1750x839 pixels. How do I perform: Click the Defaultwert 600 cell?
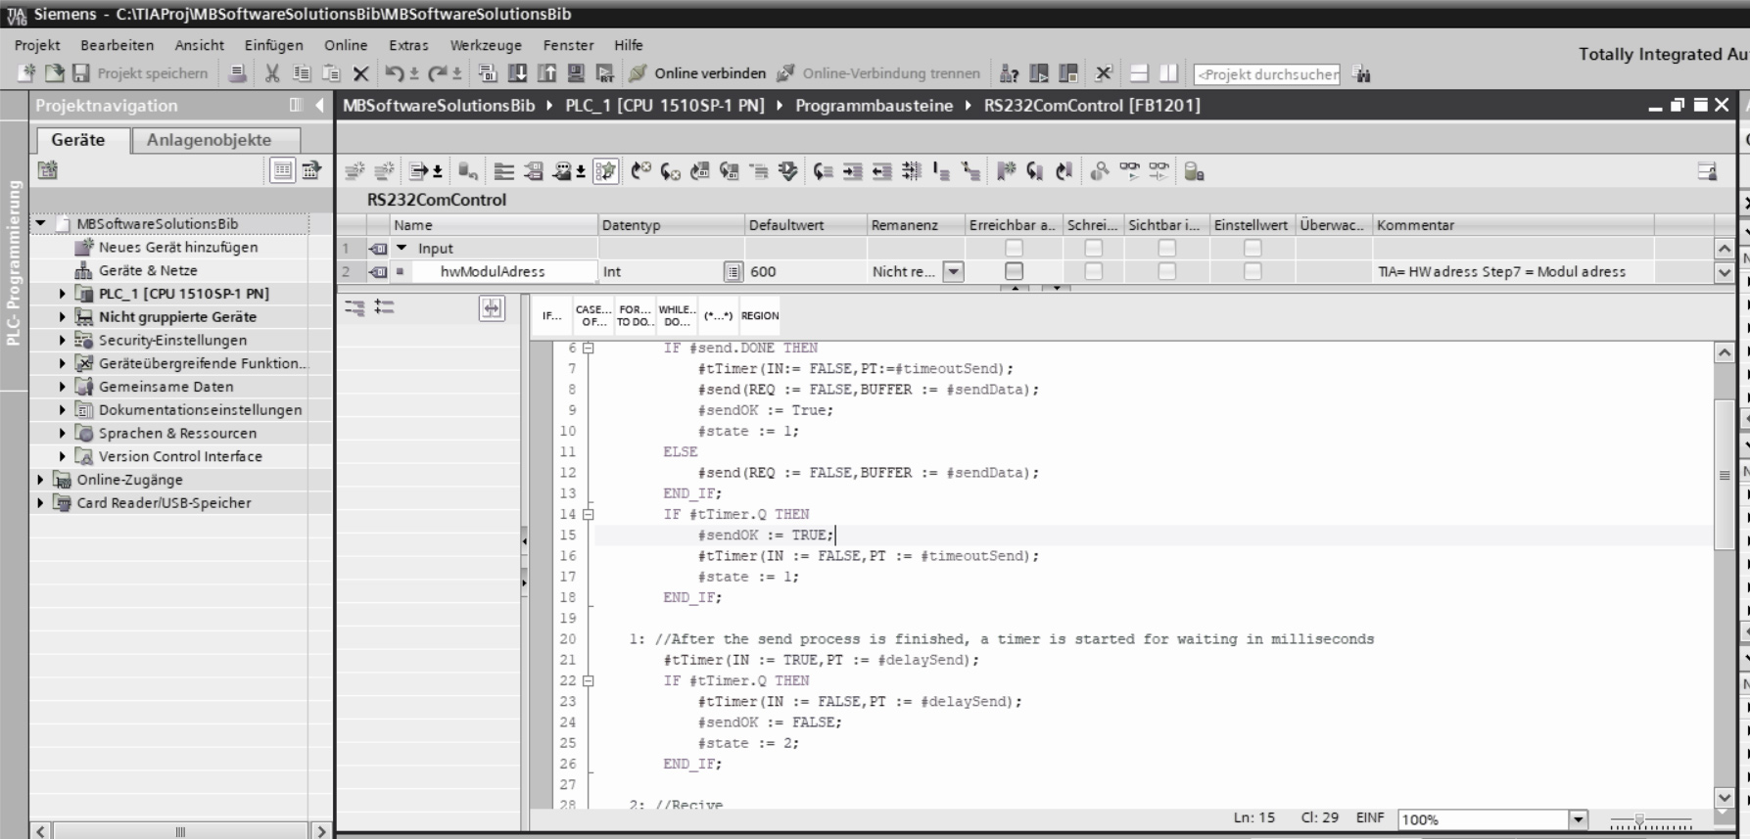(x=805, y=271)
